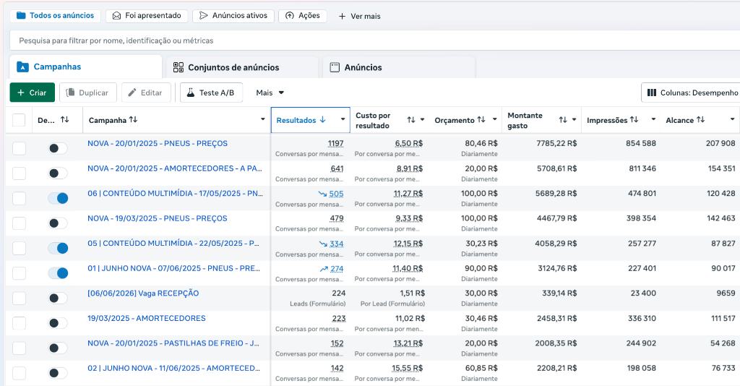Tick the select-all checkbox in the header
The image size is (740, 386).
[19, 120]
